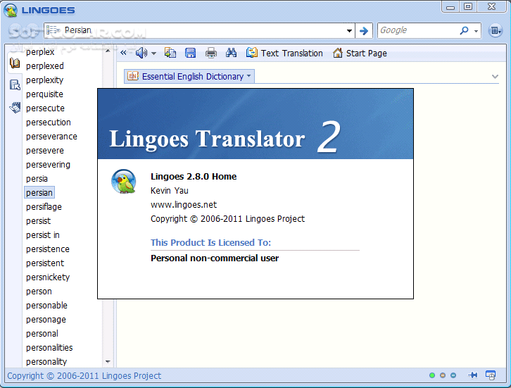Select 'personal' in word list
Image resolution: width=511 pixels, height=388 pixels.
tap(42, 334)
